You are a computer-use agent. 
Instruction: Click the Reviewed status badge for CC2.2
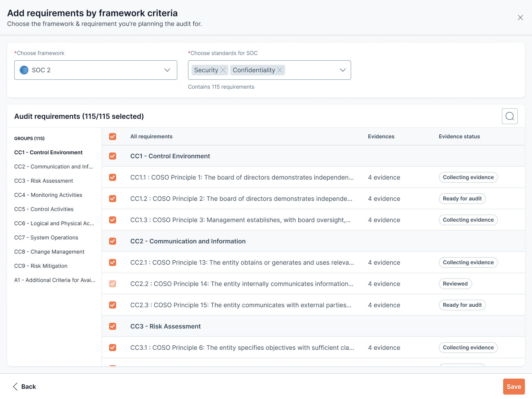tap(455, 284)
